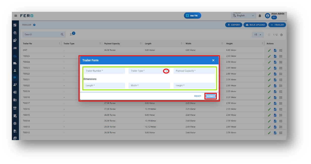Viewport: 311px width, 164px height.
Task: Focus the Payload Capacity field
Action: (194, 71)
